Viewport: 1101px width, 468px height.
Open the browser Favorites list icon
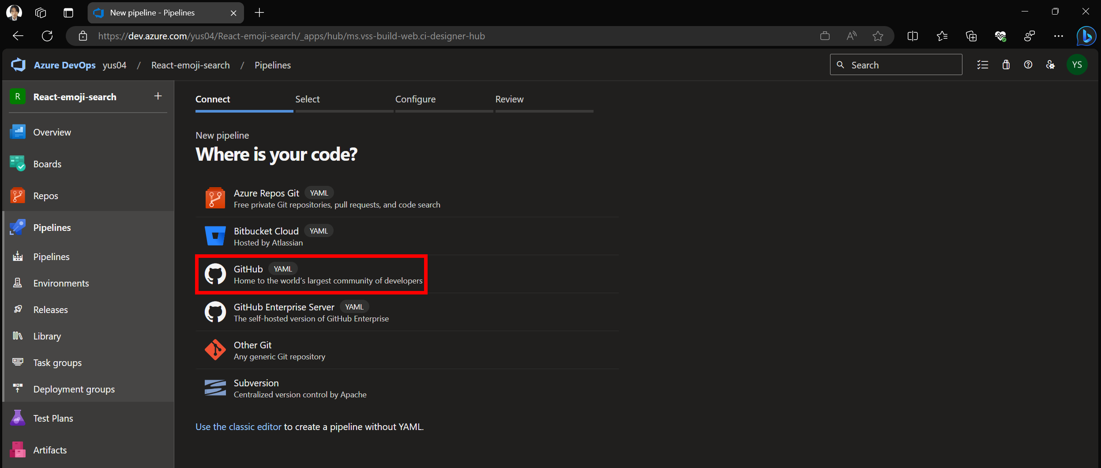click(942, 36)
